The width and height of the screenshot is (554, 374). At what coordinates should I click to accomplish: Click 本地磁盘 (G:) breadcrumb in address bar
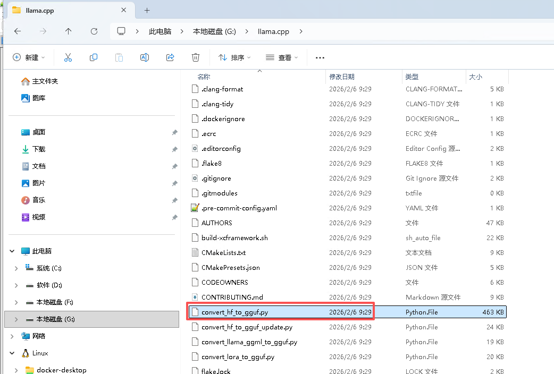tap(214, 31)
